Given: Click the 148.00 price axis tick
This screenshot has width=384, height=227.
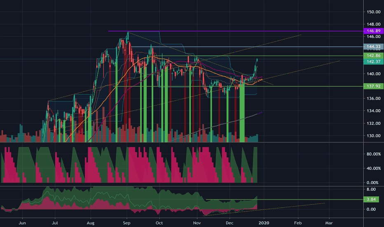Looking at the screenshot, I should (x=373, y=24).
